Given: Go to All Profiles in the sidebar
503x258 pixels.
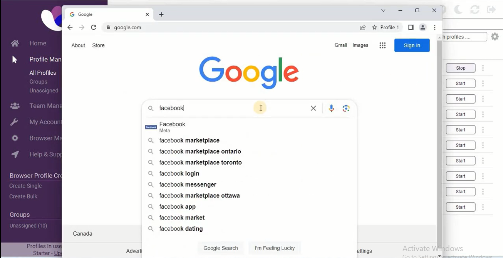Looking at the screenshot, I should (x=43, y=73).
